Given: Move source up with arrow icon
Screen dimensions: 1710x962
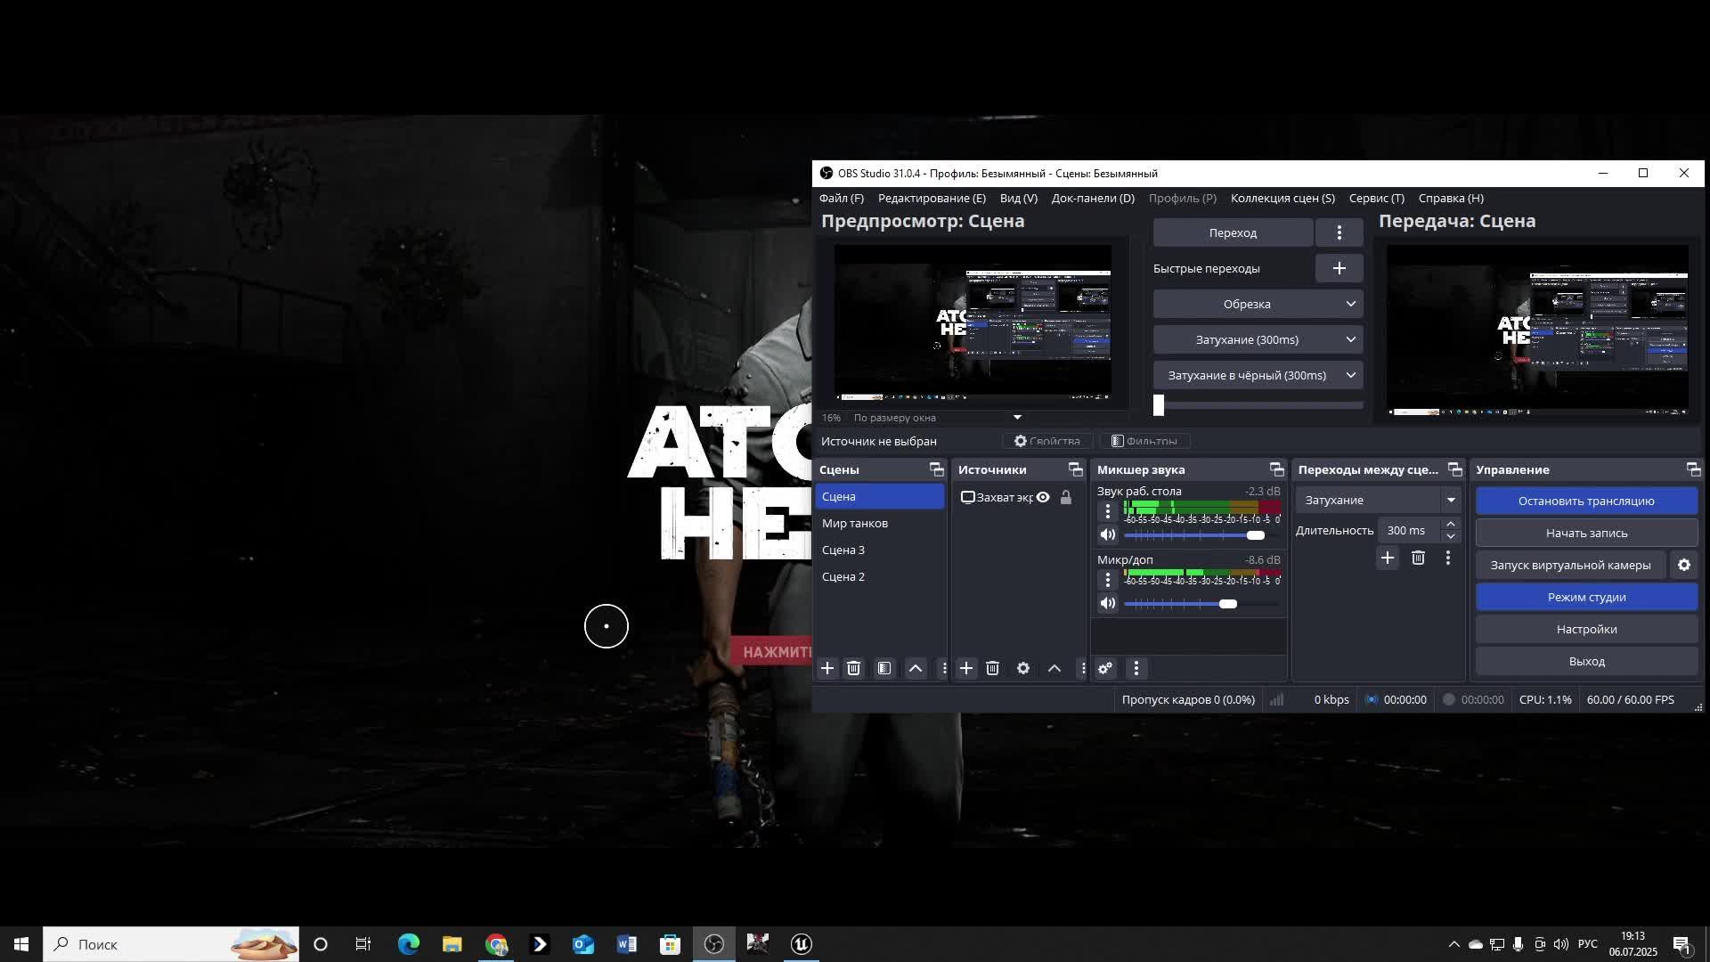Looking at the screenshot, I should pyautogui.click(x=1054, y=668).
